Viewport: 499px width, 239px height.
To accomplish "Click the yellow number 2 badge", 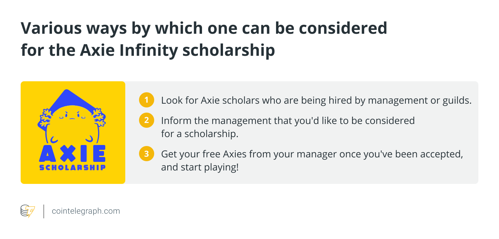I will coord(146,120).
